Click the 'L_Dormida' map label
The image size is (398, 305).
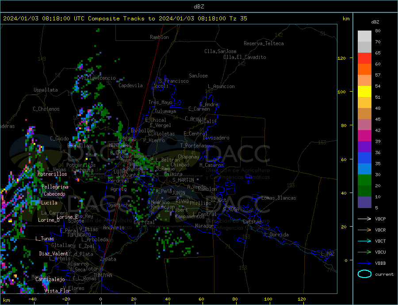pyautogui.click(x=276, y=235)
